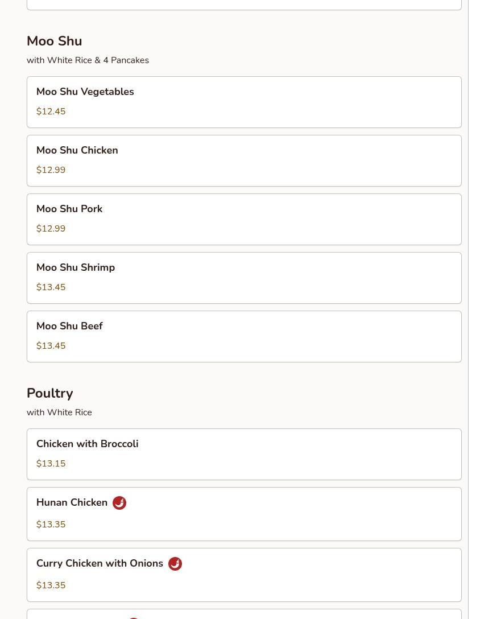Open the Moo Shu Vegetables item
This screenshot has height=619, width=480.
coord(244,102)
